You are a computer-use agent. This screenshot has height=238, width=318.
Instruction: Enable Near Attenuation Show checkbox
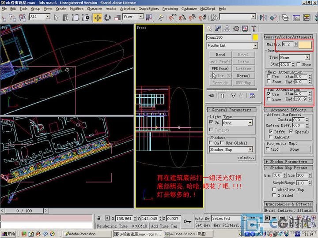point(269,82)
